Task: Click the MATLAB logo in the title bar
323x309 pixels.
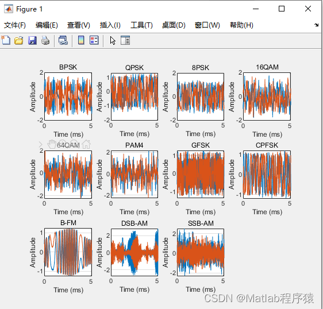Action: point(9,9)
